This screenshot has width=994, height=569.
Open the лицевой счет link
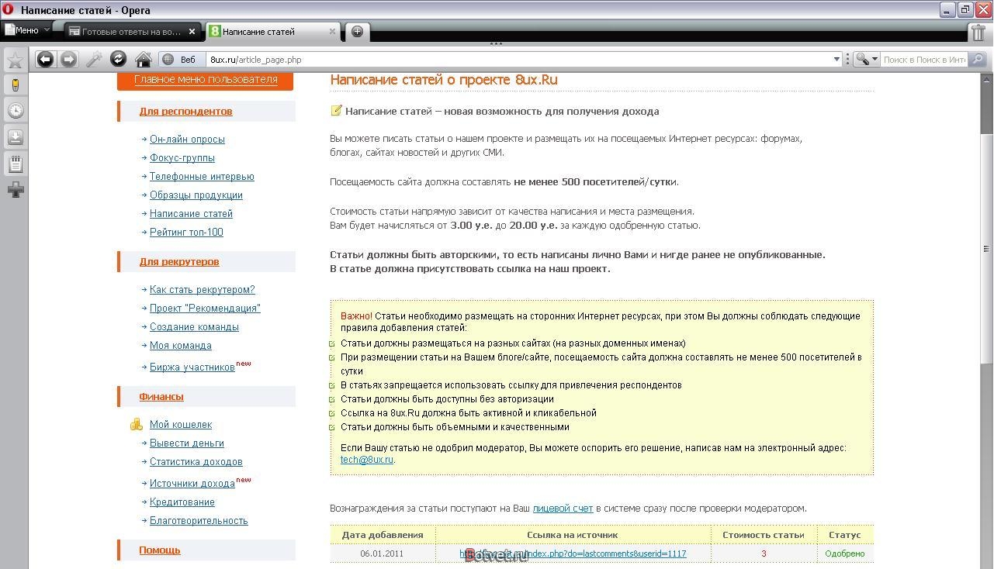pyautogui.click(x=563, y=509)
